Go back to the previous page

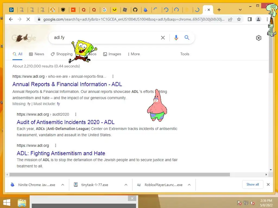point(11,19)
